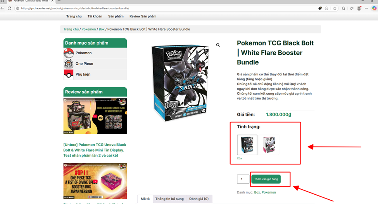Add page to favorites with star icon
The height and width of the screenshot is (204, 378).
(x=335, y=8)
